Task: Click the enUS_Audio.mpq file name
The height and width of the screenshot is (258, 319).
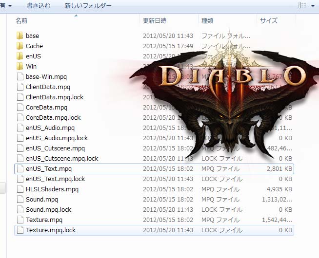Action: [50, 128]
